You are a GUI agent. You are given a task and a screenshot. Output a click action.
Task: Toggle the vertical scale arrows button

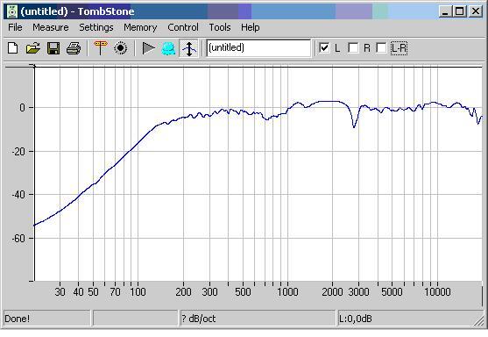[189, 48]
